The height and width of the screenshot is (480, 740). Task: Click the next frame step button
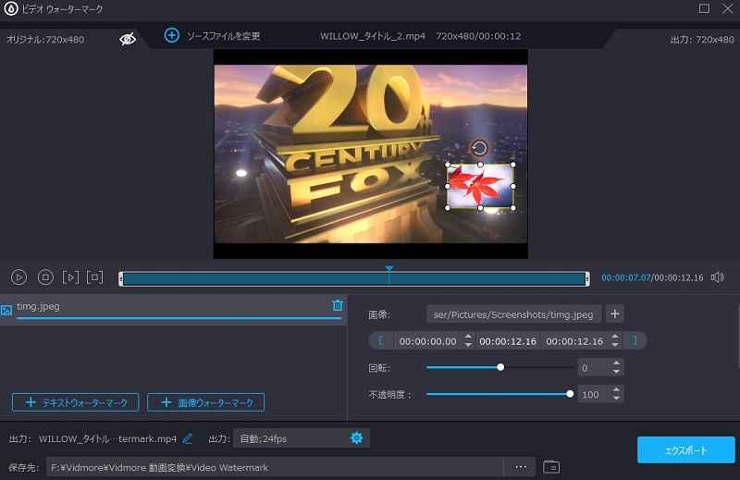70,277
